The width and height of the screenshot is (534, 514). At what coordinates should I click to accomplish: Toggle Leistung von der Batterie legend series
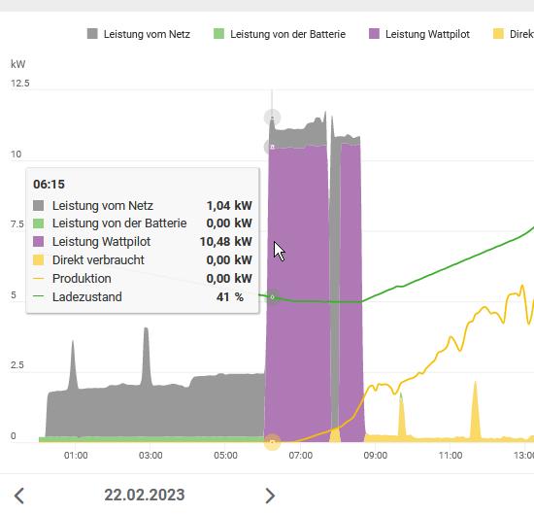280,34
